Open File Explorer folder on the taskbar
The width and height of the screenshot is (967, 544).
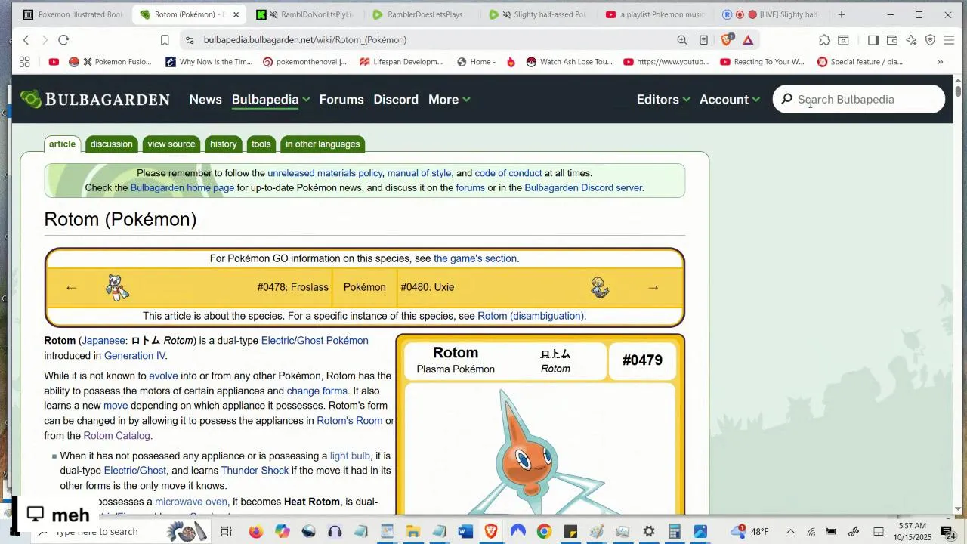point(413,532)
